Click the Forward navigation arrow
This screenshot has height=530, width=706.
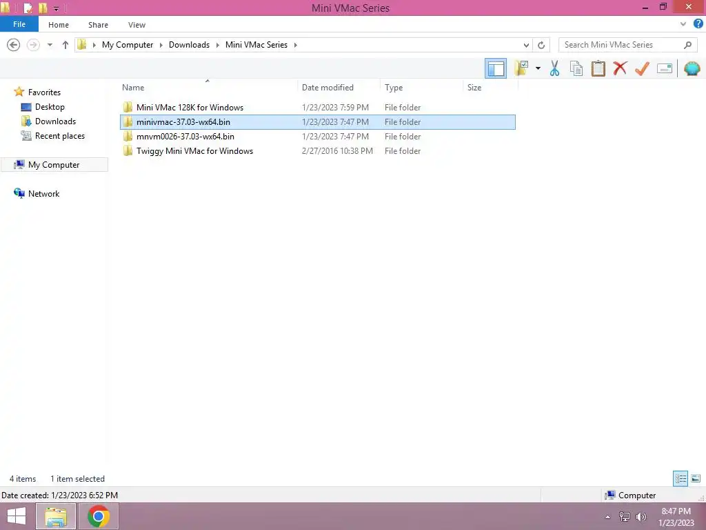[33, 45]
